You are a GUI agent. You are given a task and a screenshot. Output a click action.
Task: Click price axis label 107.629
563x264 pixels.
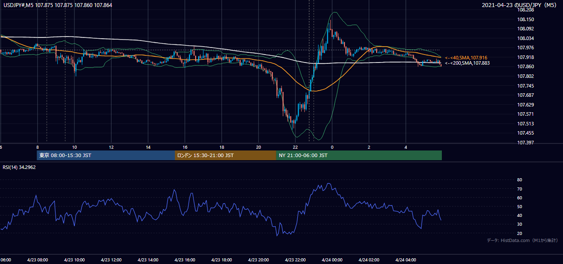click(x=526, y=105)
